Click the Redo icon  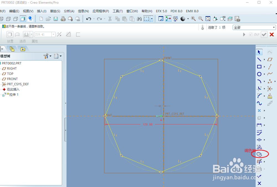[x=99, y=19]
